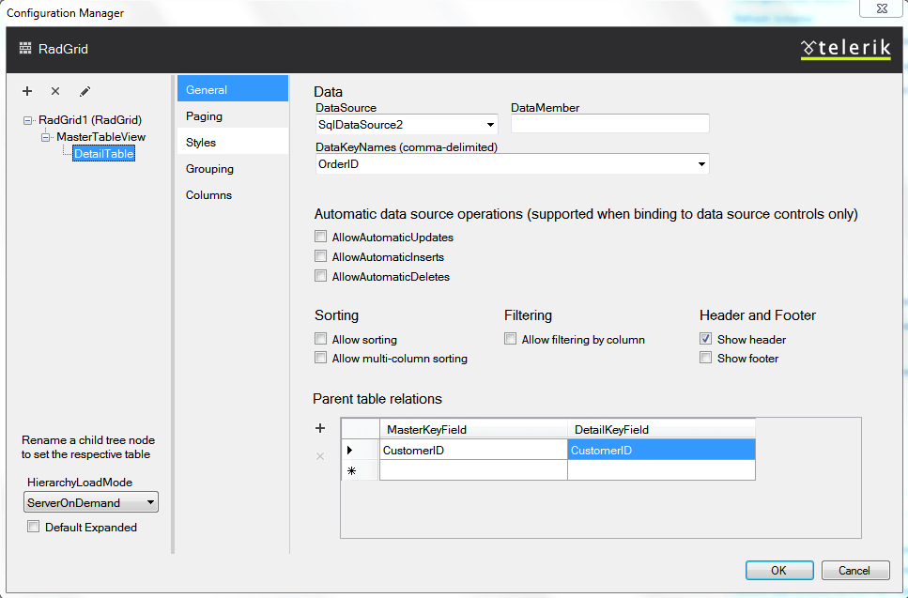
Task: Switch to the Columns tab
Action: tap(208, 195)
